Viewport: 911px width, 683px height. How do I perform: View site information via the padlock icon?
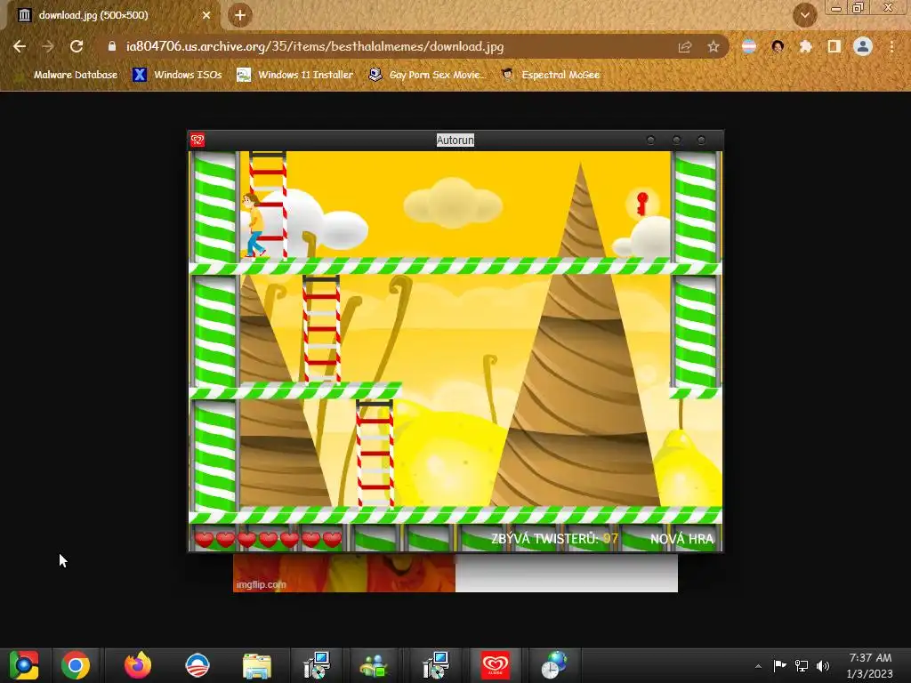click(112, 46)
